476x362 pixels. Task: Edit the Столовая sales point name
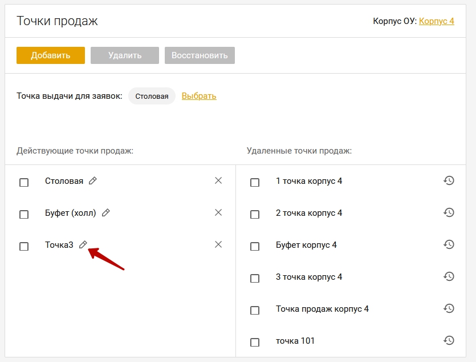point(93,181)
